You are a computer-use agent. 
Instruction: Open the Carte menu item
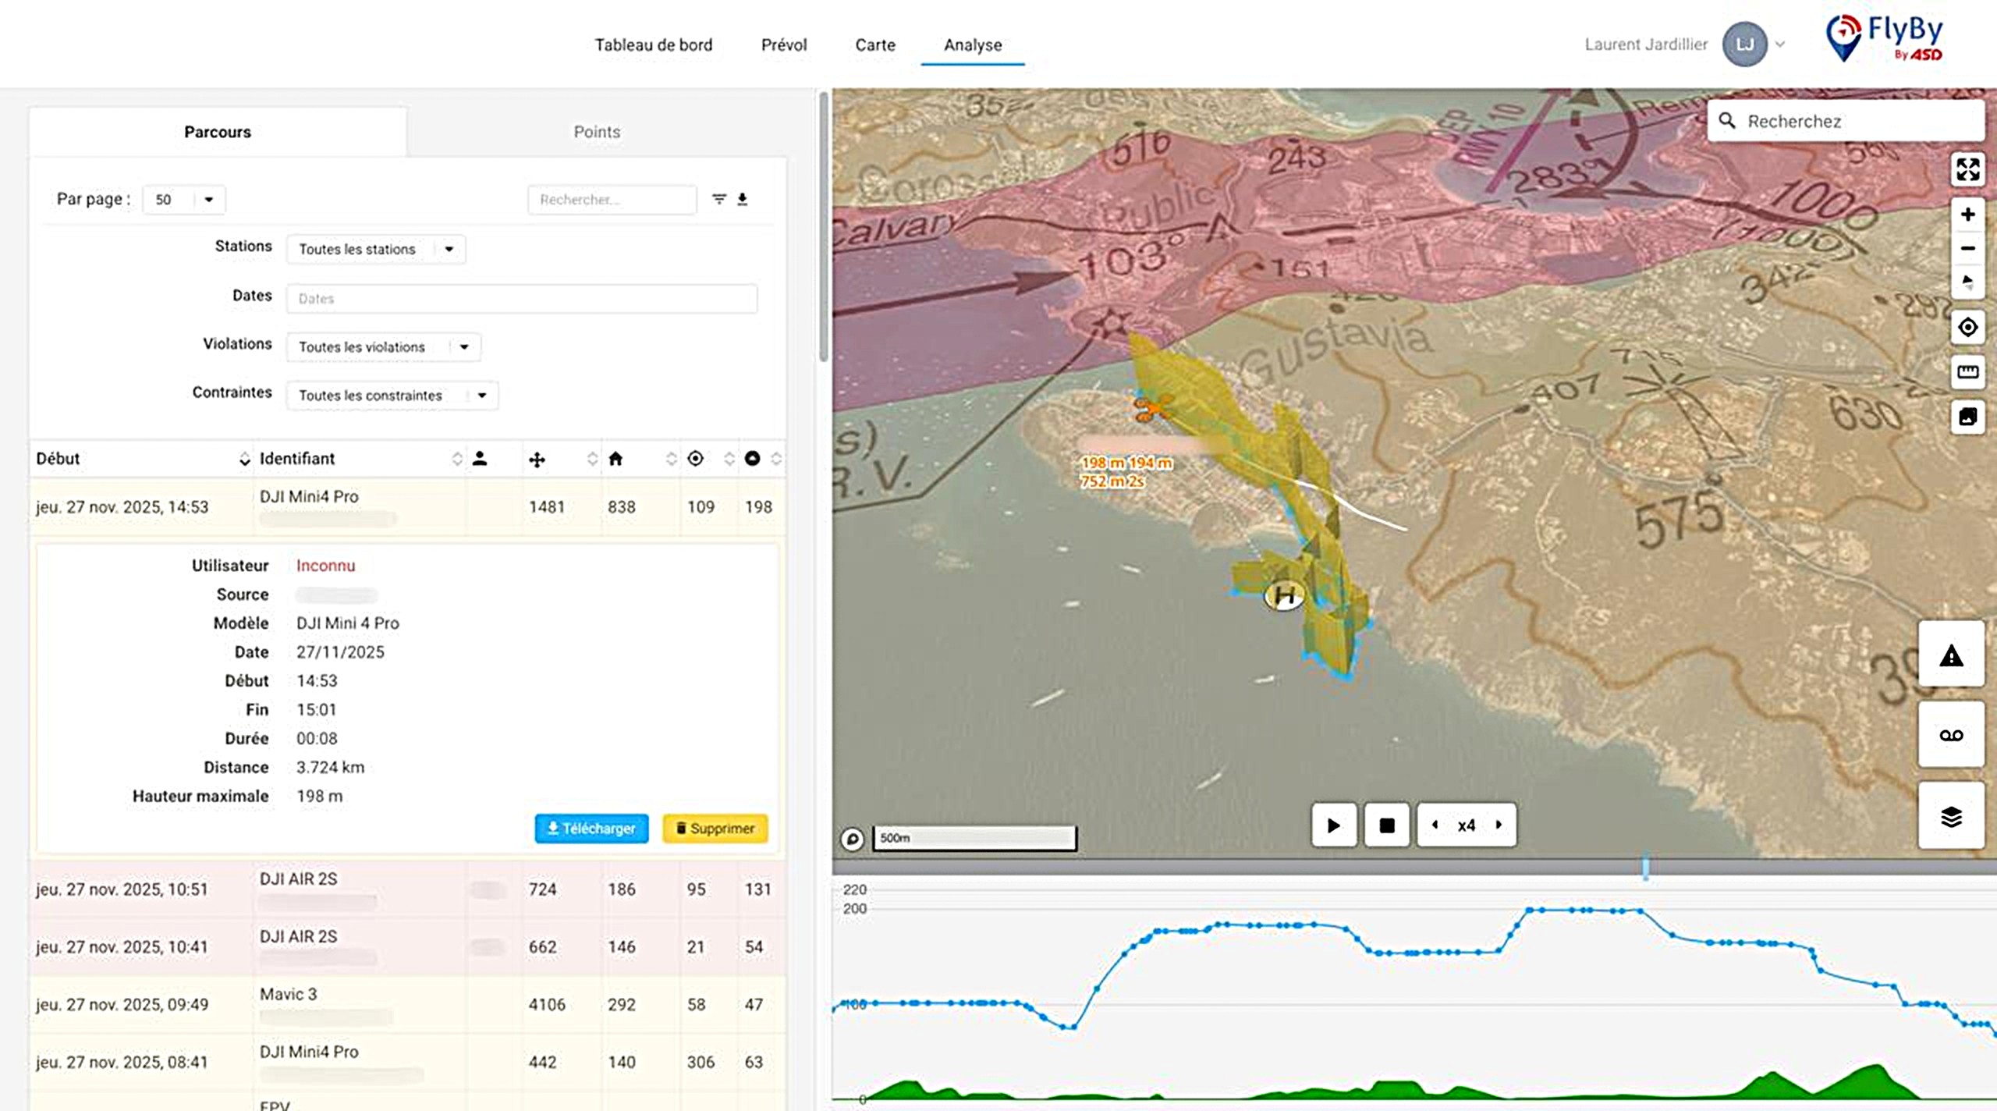click(x=875, y=45)
